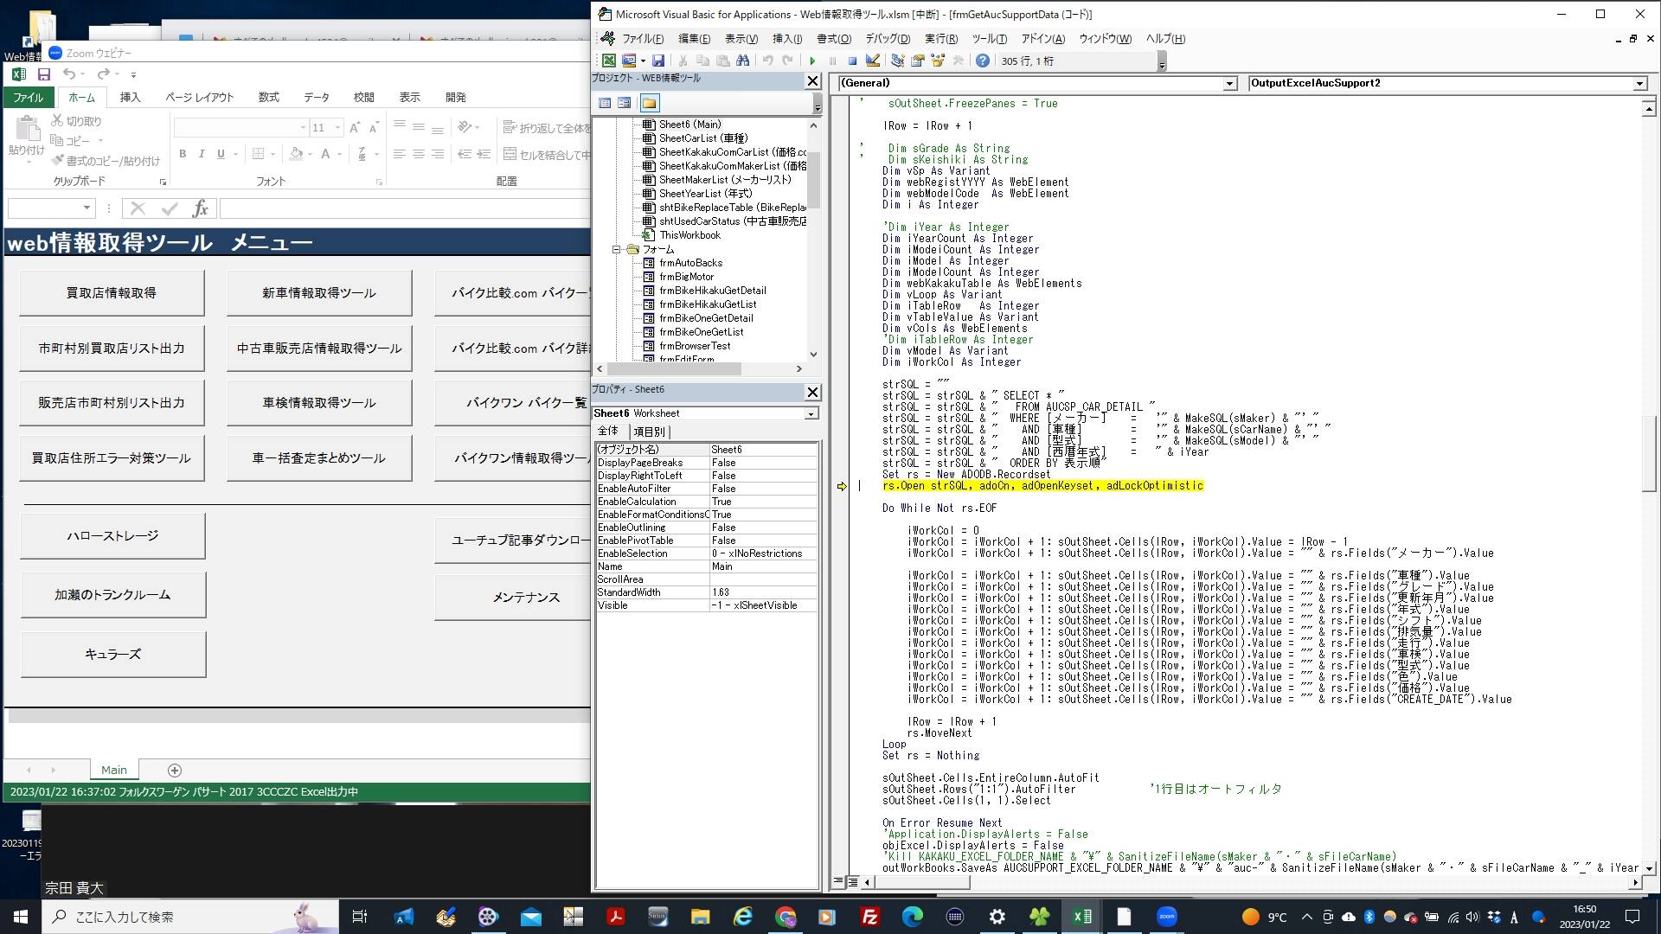Screen dimensions: 1661x934
Task: Open the デバッグ(D) menu
Action: pyautogui.click(x=887, y=39)
